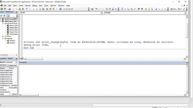Click the Outdent icon in Edit toolbar

pyautogui.click(x=142, y=9)
